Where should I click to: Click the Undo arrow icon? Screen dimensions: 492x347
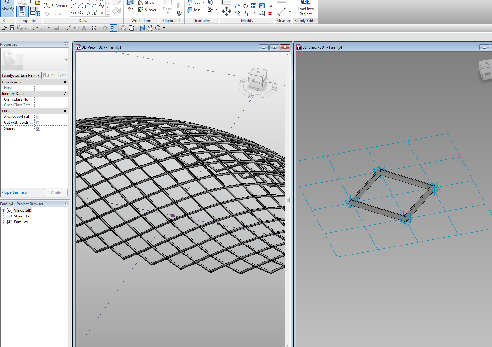pyautogui.click(x=31, y=28)
